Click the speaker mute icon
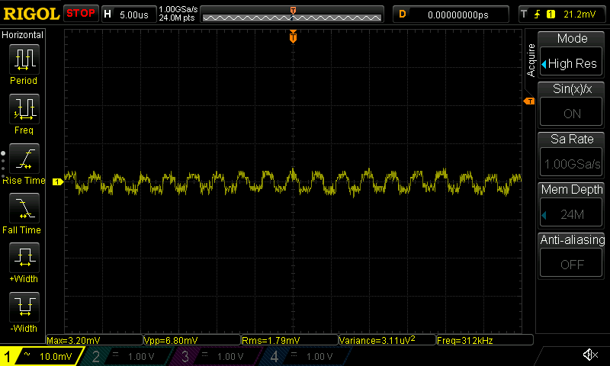This screenshot has width=610, height=366. point(589,355)
